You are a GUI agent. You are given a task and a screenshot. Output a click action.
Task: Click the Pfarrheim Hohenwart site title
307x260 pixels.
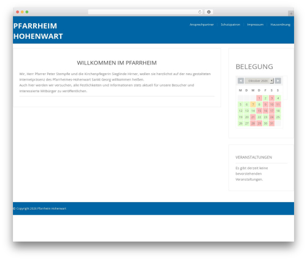pos(38,31)
